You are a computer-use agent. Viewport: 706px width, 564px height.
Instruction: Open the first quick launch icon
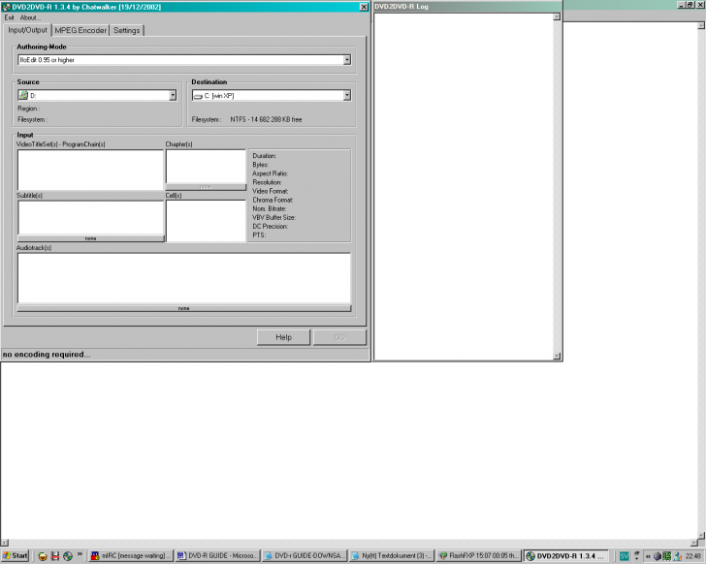[x=43, y=556]
